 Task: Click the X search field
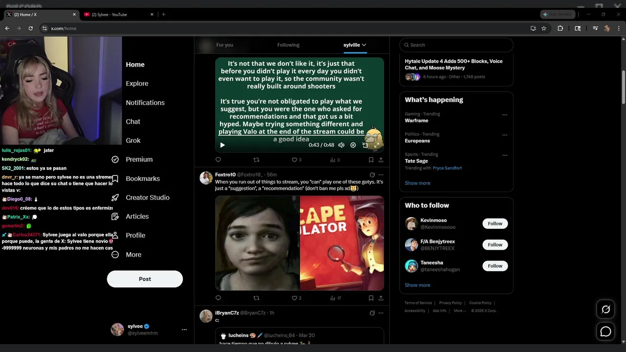pyautogui.click(x=456, y=45)
